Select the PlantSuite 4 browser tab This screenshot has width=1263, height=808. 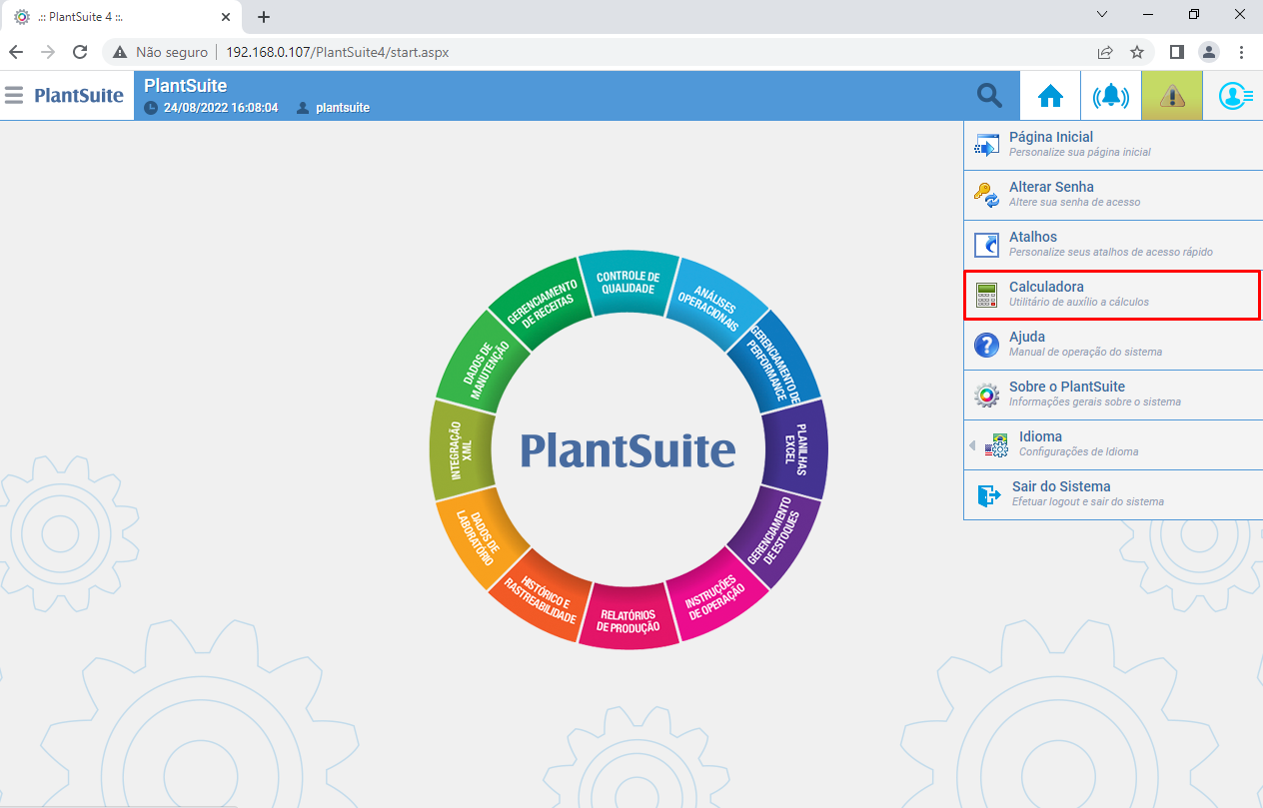click(122, 17)
